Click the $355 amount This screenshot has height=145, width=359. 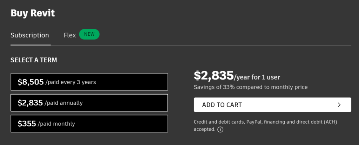[27, 124]
